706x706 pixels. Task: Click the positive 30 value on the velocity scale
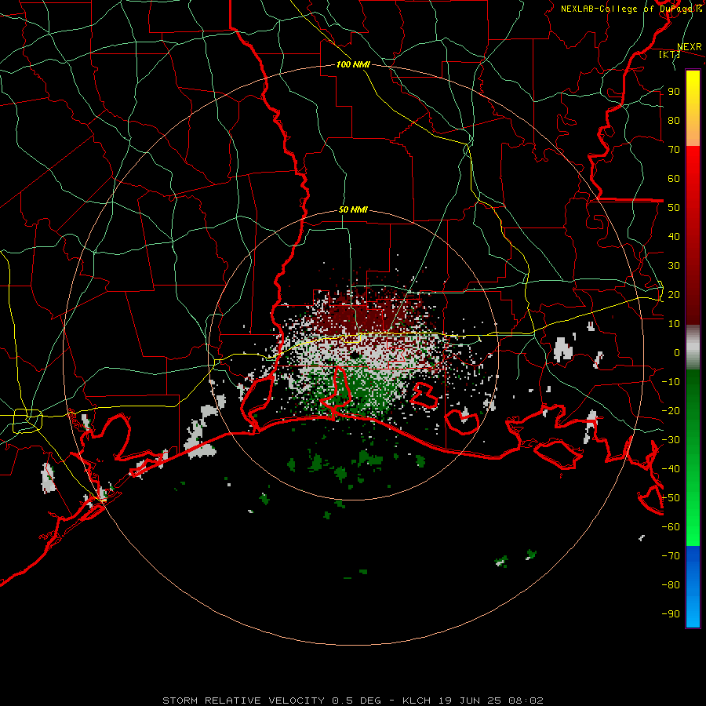pos(674,266)
